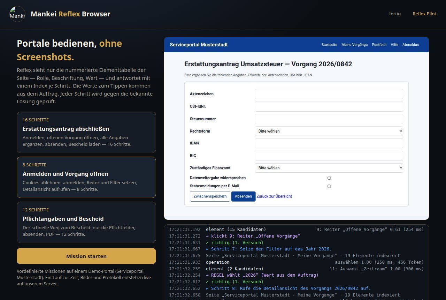446x300 pixels.
Task: Go to Startseite in the portal navigation
Action: 329,45
